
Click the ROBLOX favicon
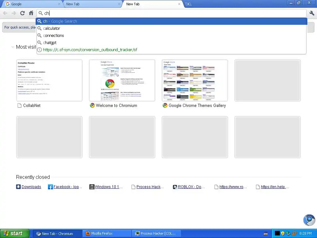(x=175, y=187)
